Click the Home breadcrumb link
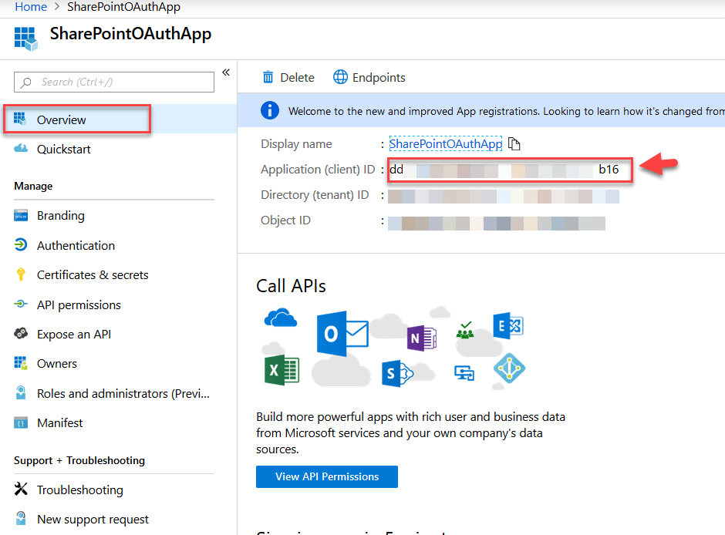This screenshot has width=725, height=535. [31, 7]
